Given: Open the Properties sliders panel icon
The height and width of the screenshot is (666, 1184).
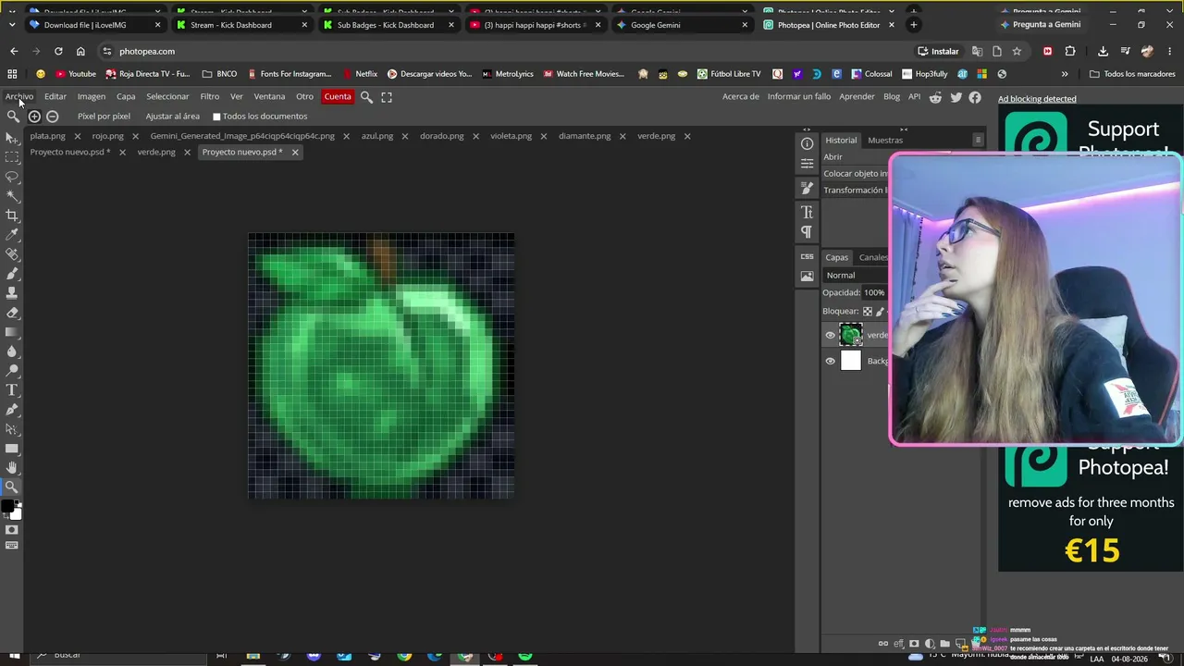Looking at the screenshot, I should (808, 163).
